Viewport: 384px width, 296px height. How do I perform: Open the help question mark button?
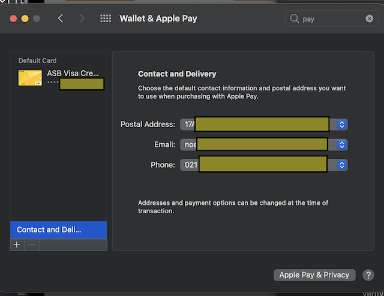click(368, 275)
